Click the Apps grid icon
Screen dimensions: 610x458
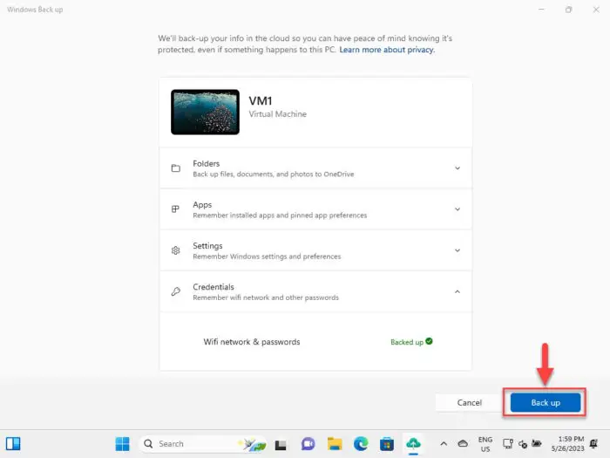pos(175,209)
